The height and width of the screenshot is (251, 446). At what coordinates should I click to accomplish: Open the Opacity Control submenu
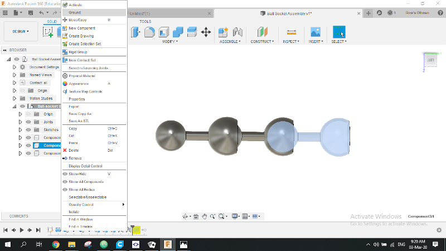pyautogui.click(x=94, y=205)
